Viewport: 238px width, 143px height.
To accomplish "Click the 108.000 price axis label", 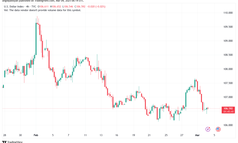I will click(228, 69).
